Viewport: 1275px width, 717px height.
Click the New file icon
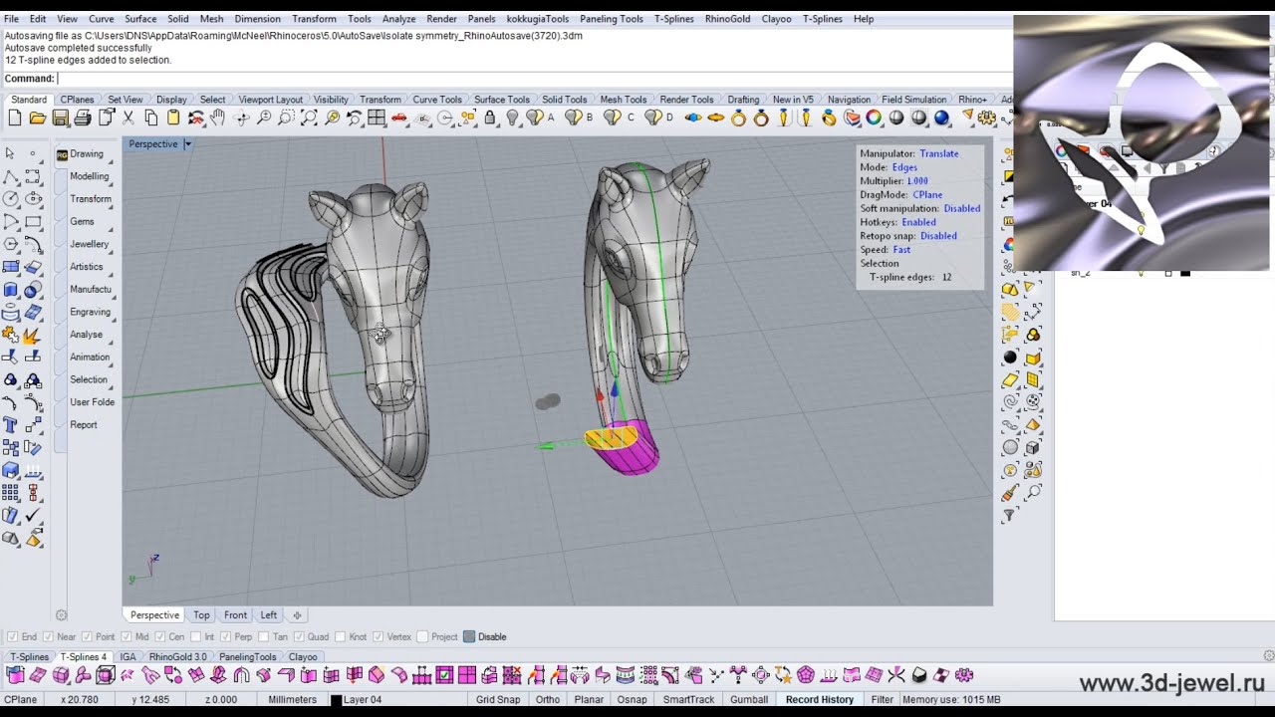coord(15,119)
